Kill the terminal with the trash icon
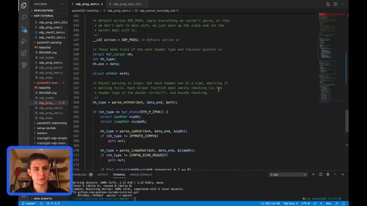 click(328, 175)
